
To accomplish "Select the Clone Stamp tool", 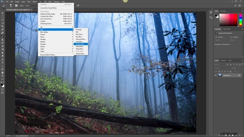I will pos(2,39).
